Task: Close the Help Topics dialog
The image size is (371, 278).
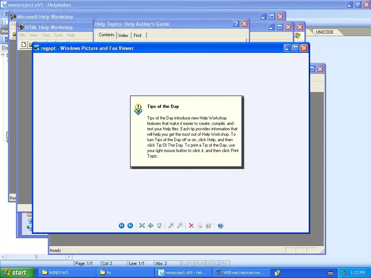Action: click(x=244, y=24)
